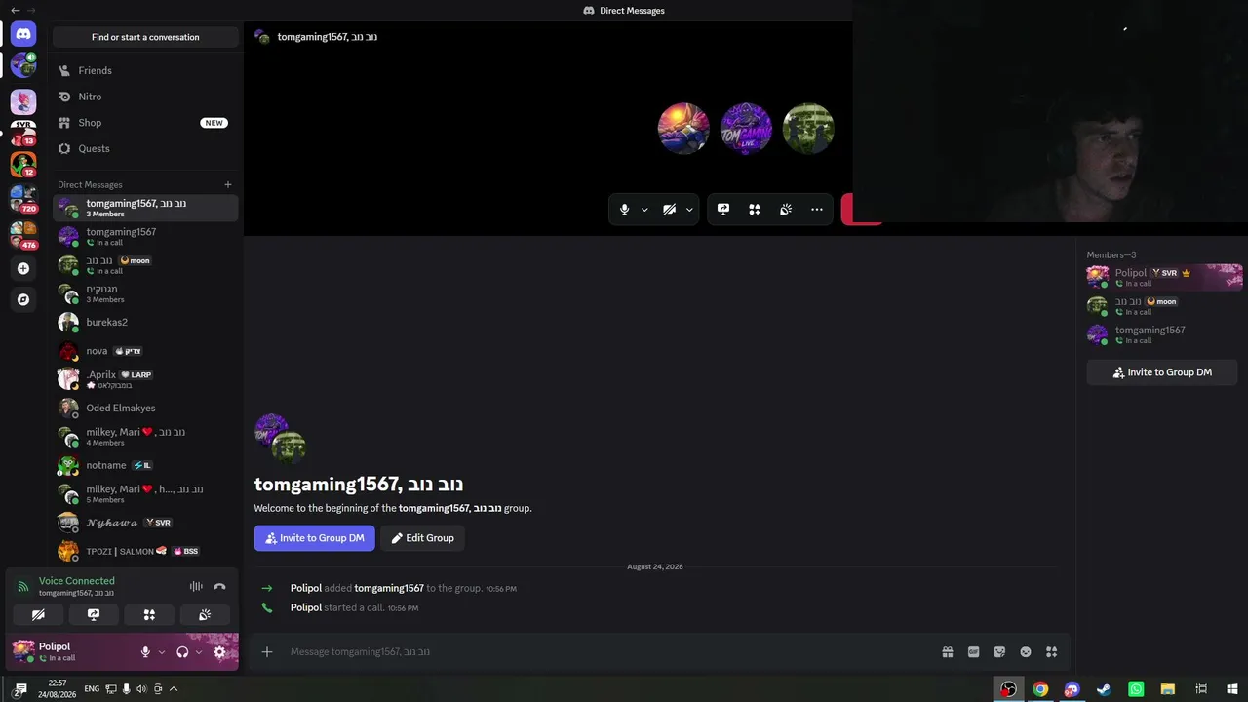Open the TPOZI | SALMON direct message
This screenshot has width=1248, height=702.
[145, 551]
